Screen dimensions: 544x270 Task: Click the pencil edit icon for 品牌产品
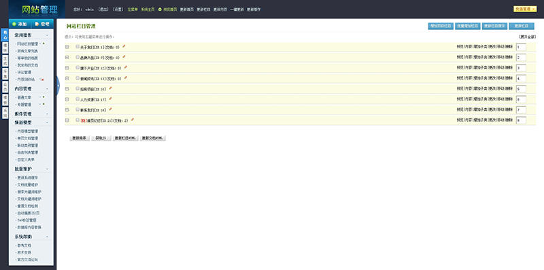pyautogui.click(x=124, y=56)
